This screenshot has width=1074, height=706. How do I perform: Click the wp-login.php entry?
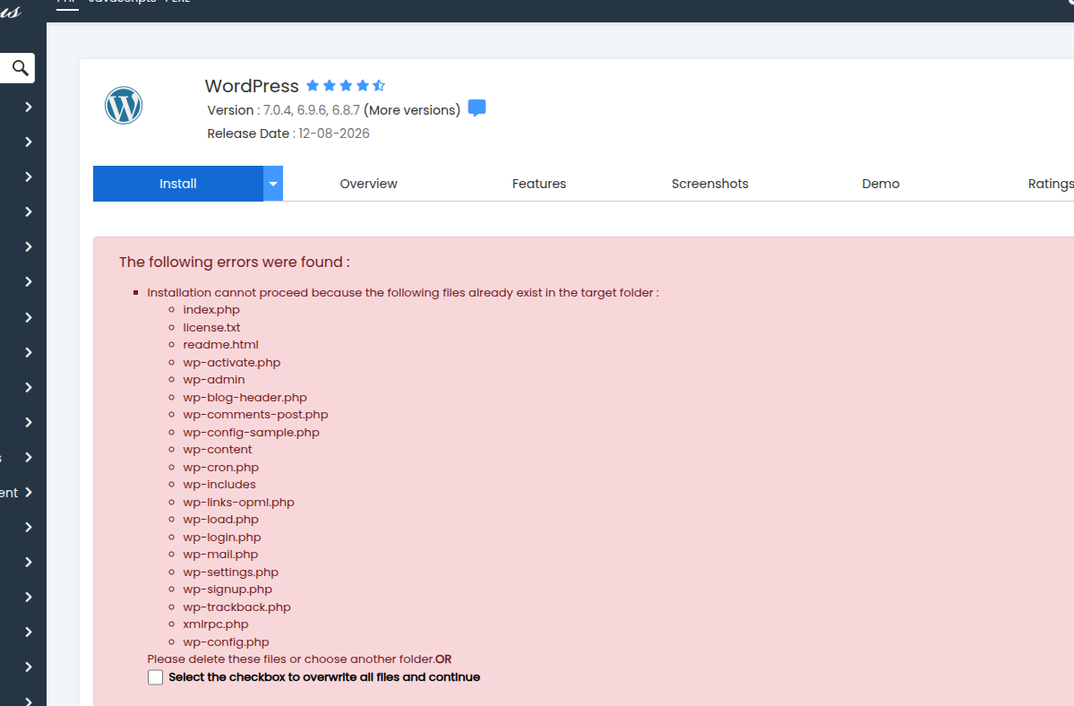click(222, 537)
